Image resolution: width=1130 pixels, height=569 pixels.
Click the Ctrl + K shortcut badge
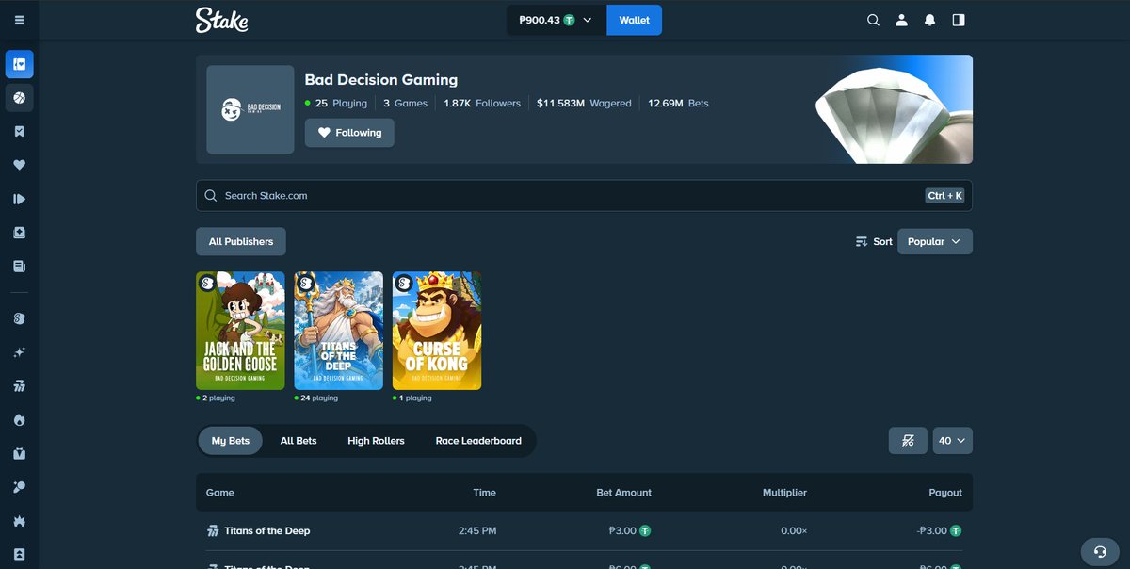[945, 196]
